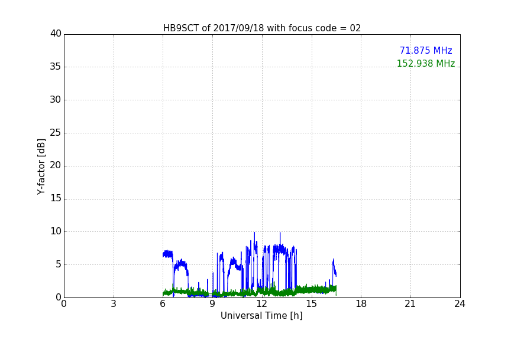This screenshot has height=340, width=511.
Task: Click x-axis tick label 6
Action: [x=163, y=304]
